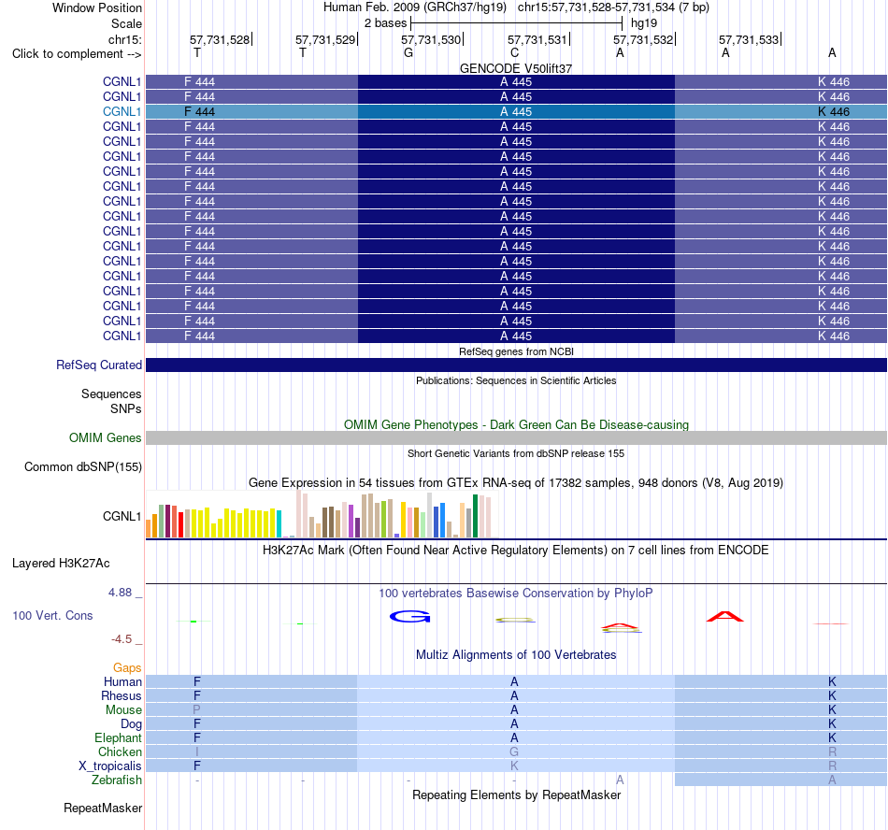Open the RefSeq Curated track label
The width and height of the screenshot is (888, 830).
pos(98,365)
